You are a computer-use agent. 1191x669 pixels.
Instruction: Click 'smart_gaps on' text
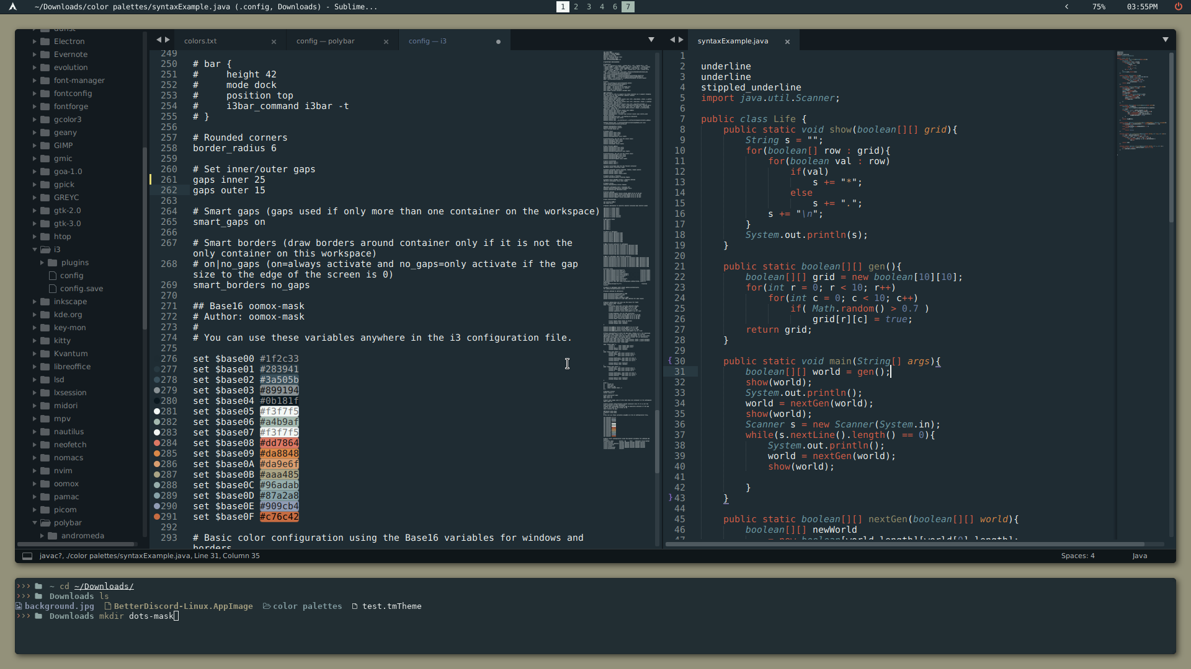point(229,222)
